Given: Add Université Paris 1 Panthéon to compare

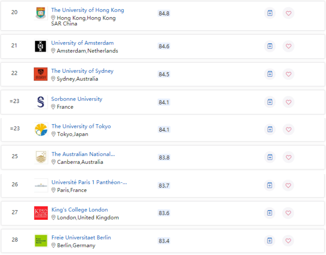Looking at the screenshot, I should [x=270, y=185].
